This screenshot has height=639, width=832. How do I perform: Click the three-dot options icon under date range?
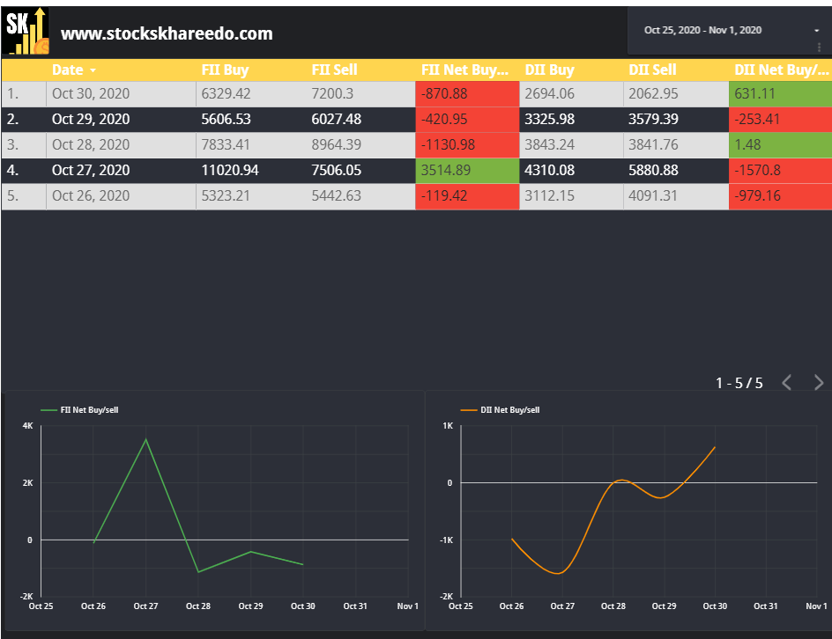tap(819, 48)
